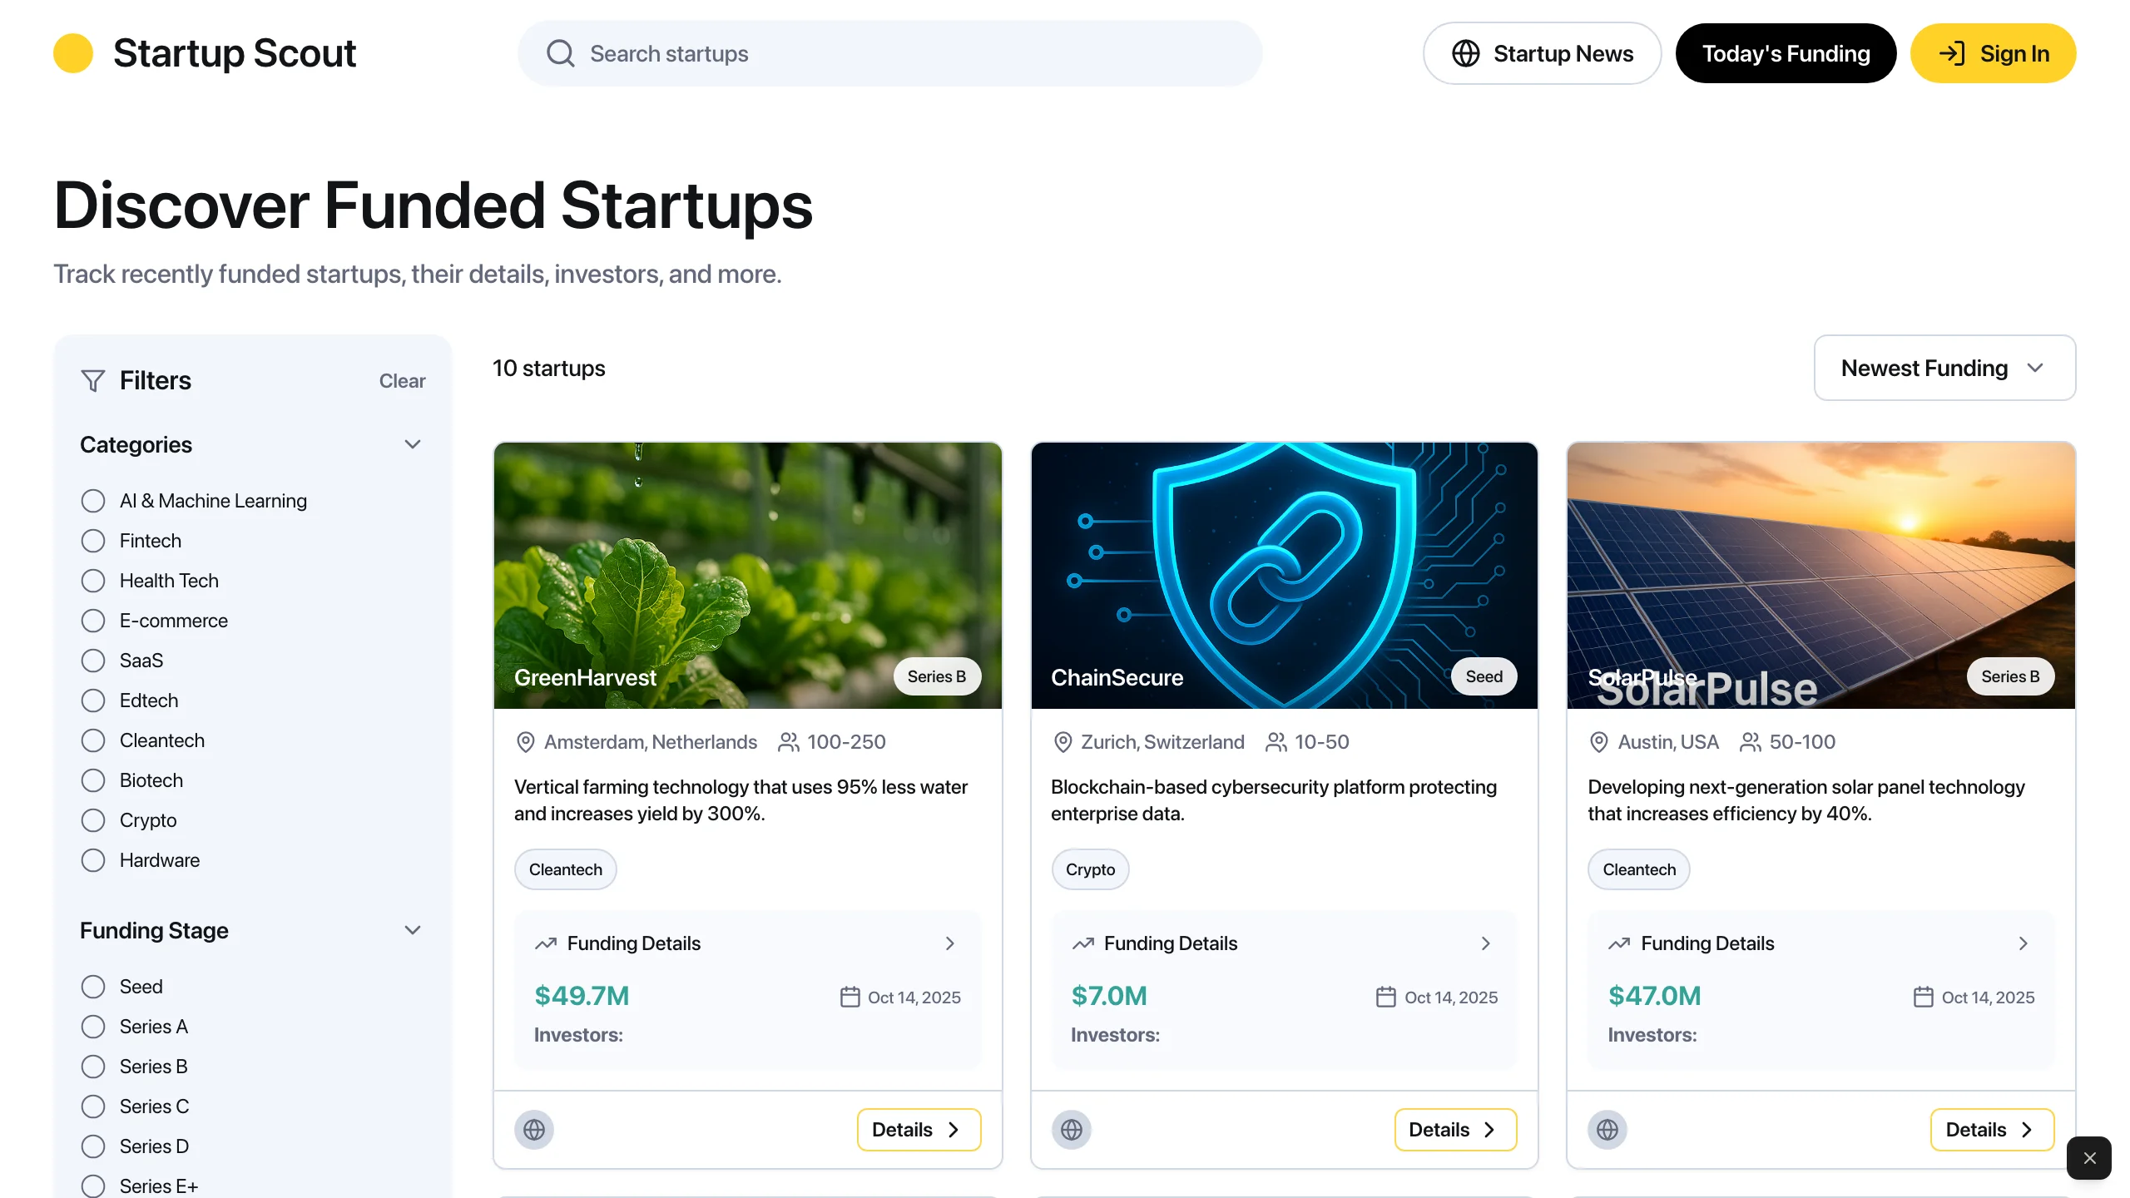View Details for GreenHarvest
Screen dimensions: 2130x1198
tap(918, 1129)
